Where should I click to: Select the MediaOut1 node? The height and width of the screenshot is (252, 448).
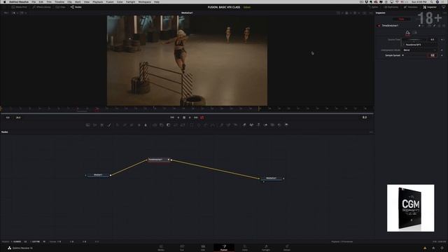272,178
